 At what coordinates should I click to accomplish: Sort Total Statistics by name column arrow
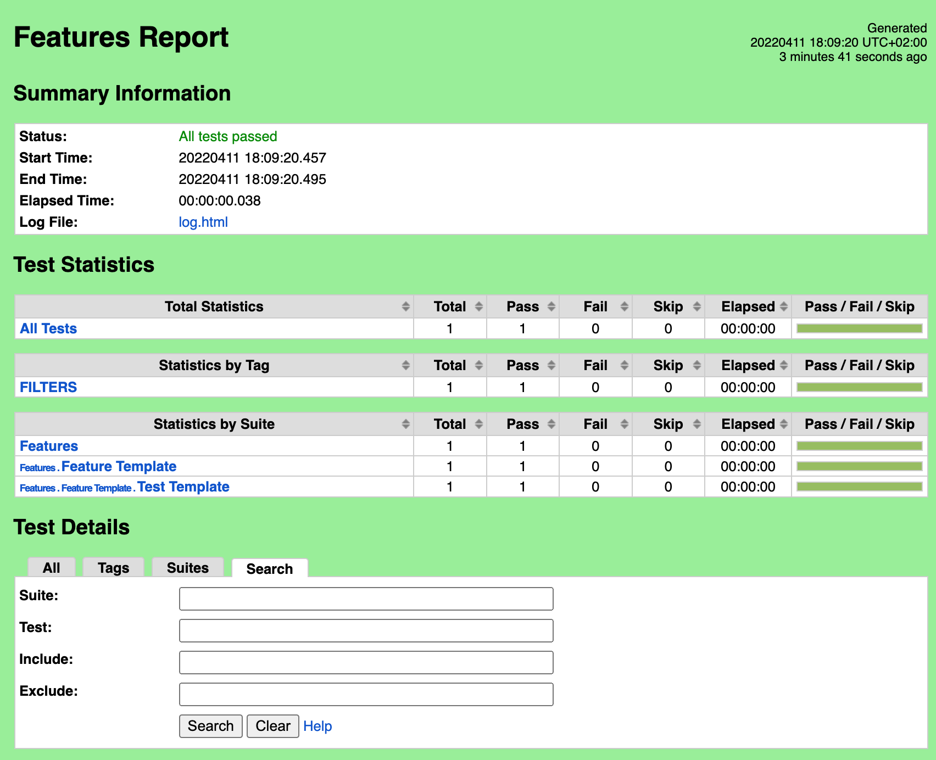[405, 306]
